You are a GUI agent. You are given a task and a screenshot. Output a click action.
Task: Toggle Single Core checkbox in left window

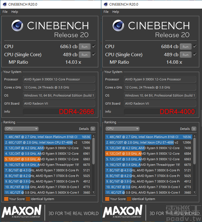(94, 54)
